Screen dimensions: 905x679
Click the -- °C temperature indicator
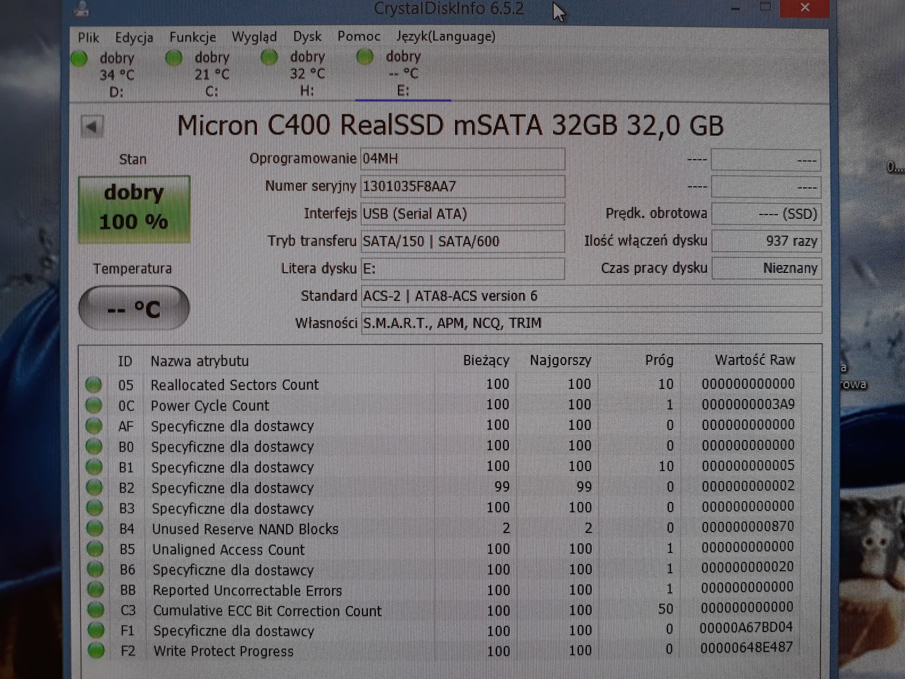(134, 308)
